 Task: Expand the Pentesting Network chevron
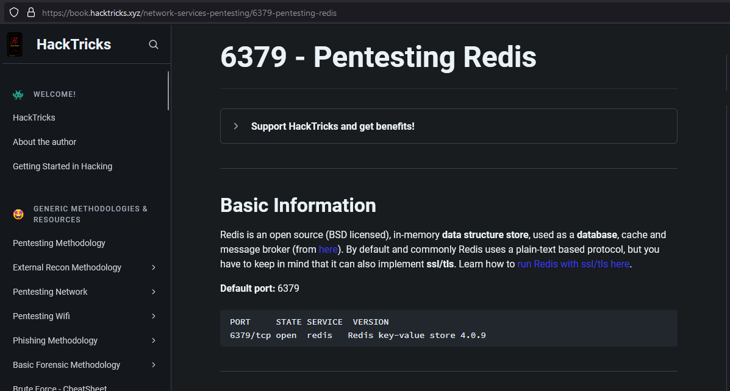tap(154, 292)
